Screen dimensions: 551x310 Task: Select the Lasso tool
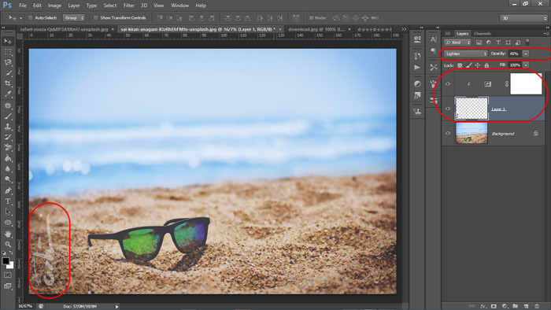8,62
